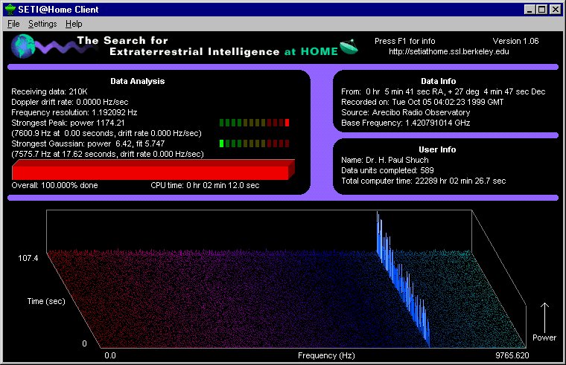This screenshot has width=566, height=365.
Task: Click 'Total computer time: 22289 hr' line
Action: click(424, 181)
